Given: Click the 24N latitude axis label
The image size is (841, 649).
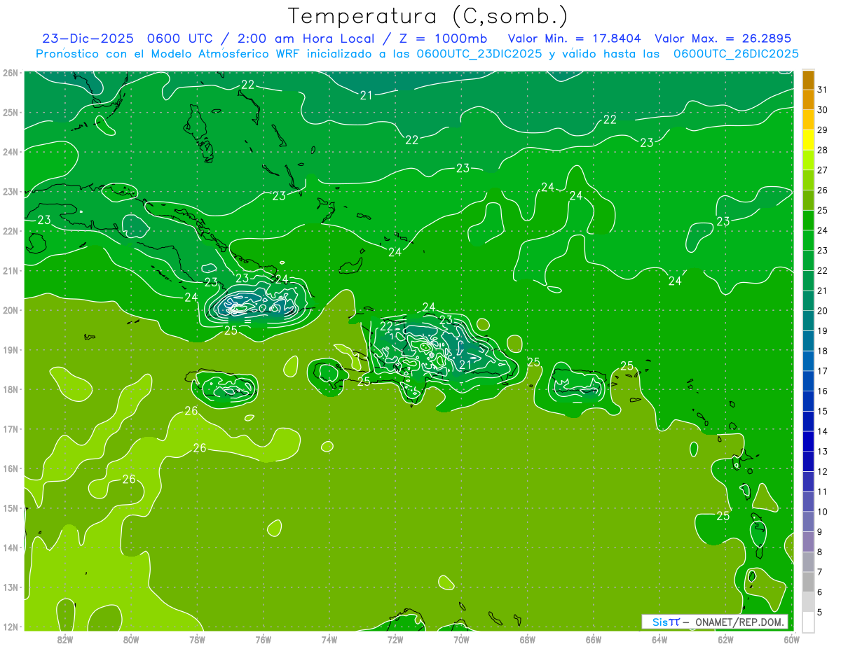Looking at the screenshot, I should point(11,152).
